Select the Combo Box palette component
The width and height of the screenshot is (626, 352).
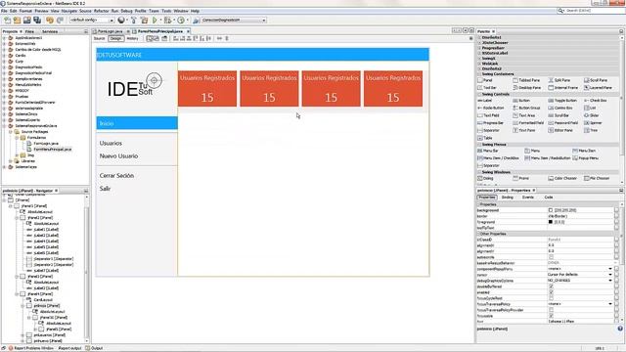pos(560,108)
